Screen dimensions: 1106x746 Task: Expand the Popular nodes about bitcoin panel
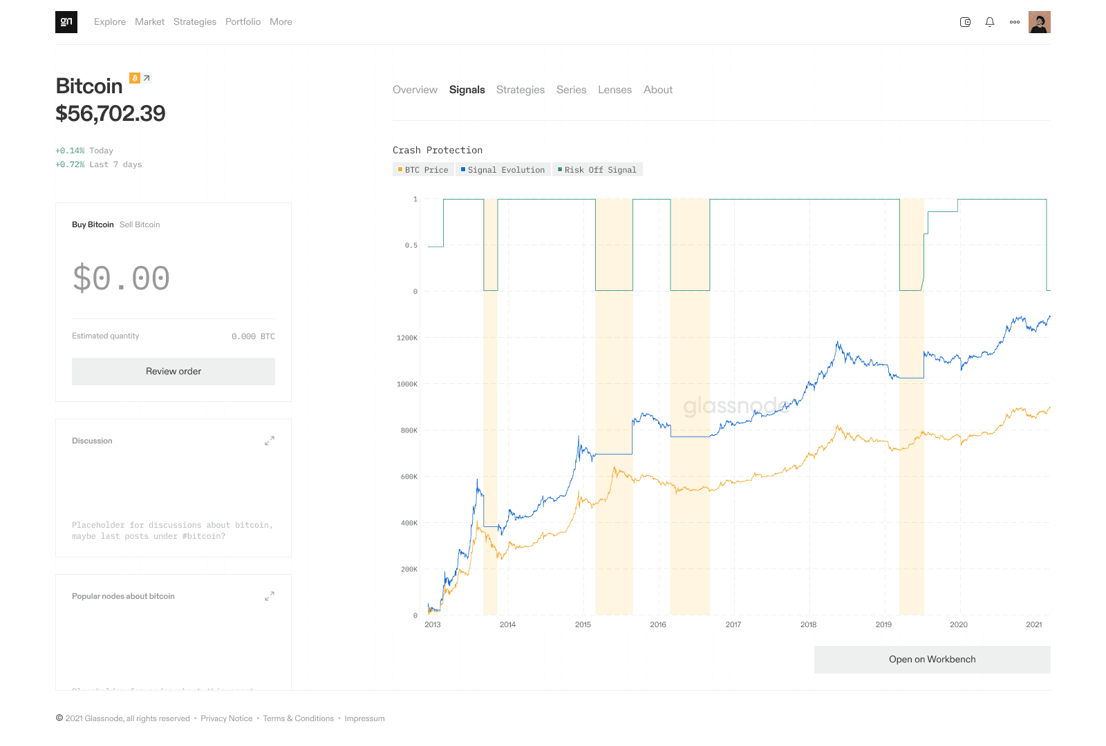pos(270,596)
